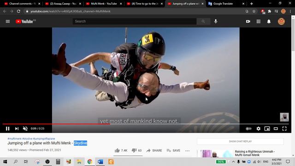The image size is (295, 166).
Task: Open the browser extensions puzzle icon
Action: (269, 11)
